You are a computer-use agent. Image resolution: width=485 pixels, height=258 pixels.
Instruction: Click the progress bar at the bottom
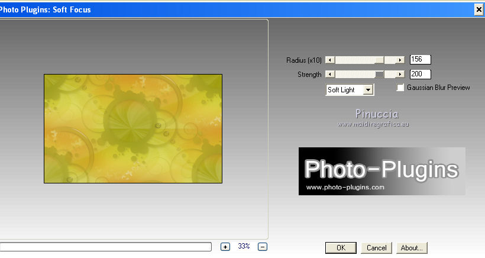coord(105,247)
